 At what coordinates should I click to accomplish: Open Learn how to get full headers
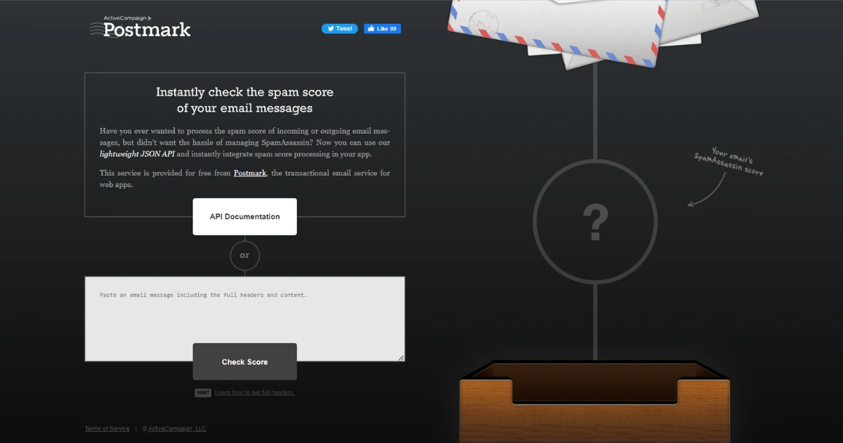(x=254, y=392)
